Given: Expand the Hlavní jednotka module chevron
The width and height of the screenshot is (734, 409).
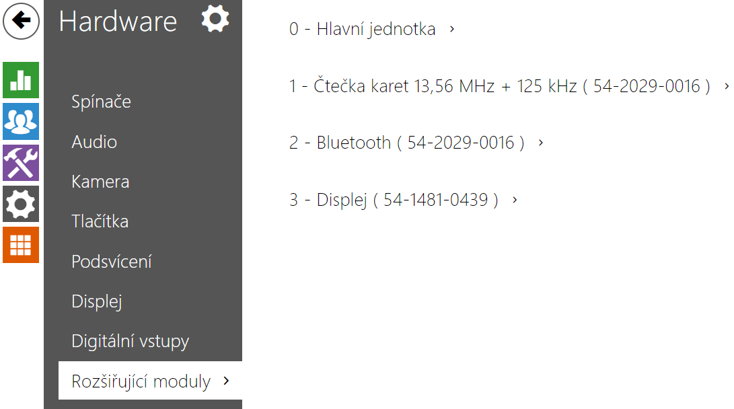Looking at the screenshot, I should (x=452, y=29).
